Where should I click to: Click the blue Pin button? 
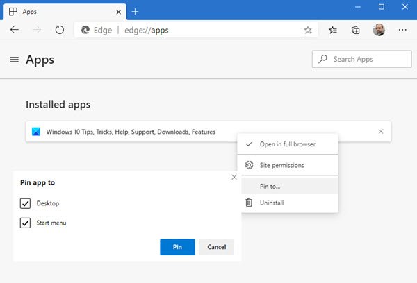(177, 247)
